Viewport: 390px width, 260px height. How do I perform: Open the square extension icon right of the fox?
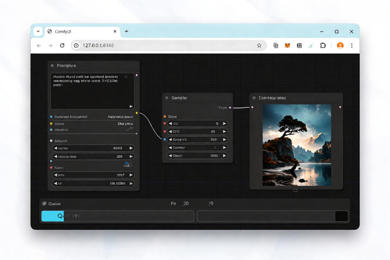pyautogui.click(x=299, y=46)
